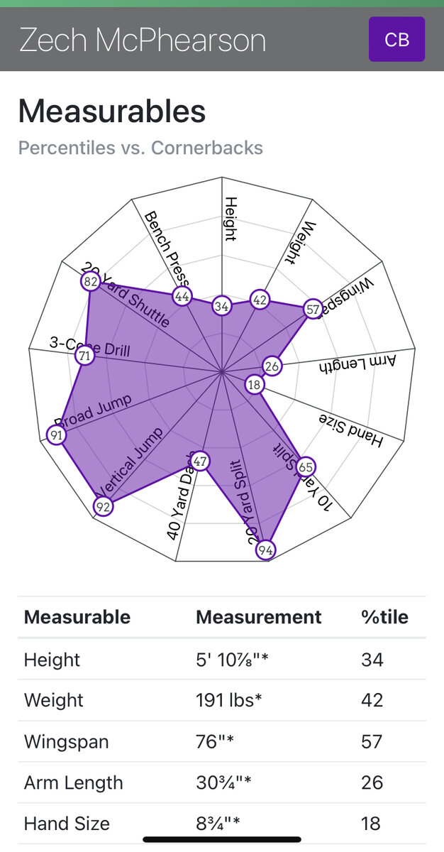Select the 91 Broad Jump data point
This screenshot has height=852, width=444.
click(x=56, y=435)
